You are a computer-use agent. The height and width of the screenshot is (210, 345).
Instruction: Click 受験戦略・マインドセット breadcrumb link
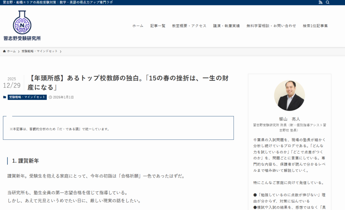coord(39,51)
